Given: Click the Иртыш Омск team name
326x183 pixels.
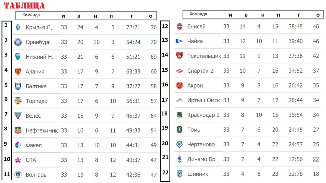Looking at the screenshot, I should [203, 100].
